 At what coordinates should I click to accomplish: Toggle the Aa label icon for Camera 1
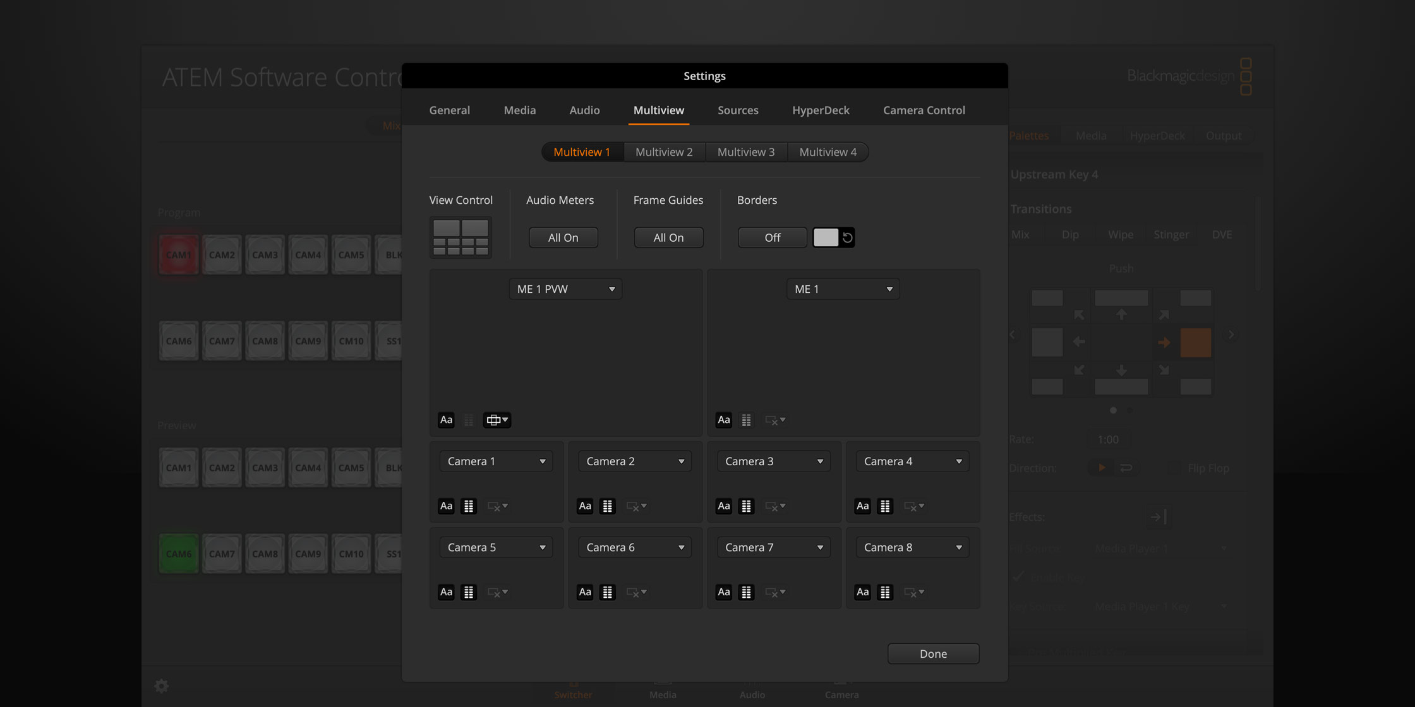[446, 506]
